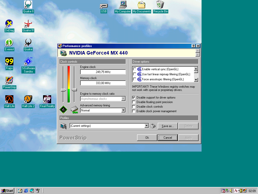Click the delete profile icon beside the profile list
Image resolution: width=258 pixels, height=194 pixels.
tap(152, 126)
